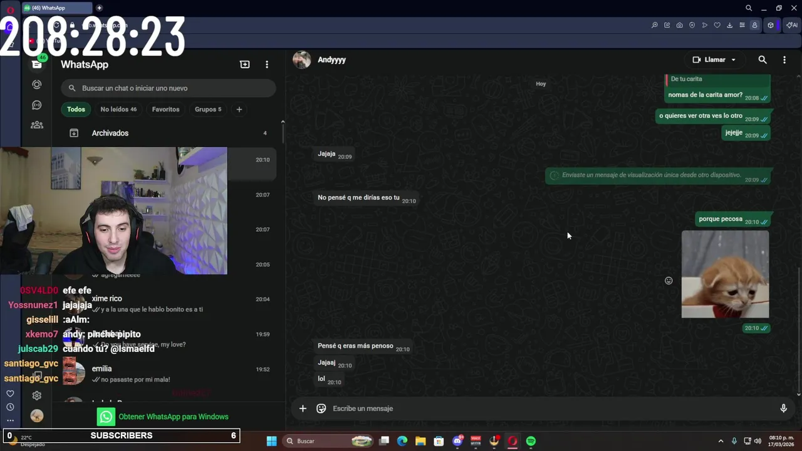React to the kitten image with emoji icon

tap(669, 281)
